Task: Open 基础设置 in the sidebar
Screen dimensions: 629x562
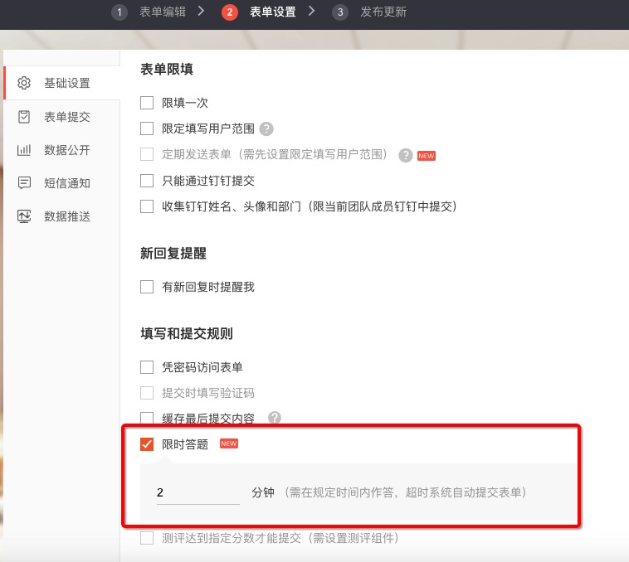Action: (x=61, y=83)
